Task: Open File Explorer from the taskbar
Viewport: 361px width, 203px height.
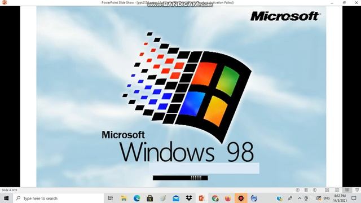Action: point(124,198)
